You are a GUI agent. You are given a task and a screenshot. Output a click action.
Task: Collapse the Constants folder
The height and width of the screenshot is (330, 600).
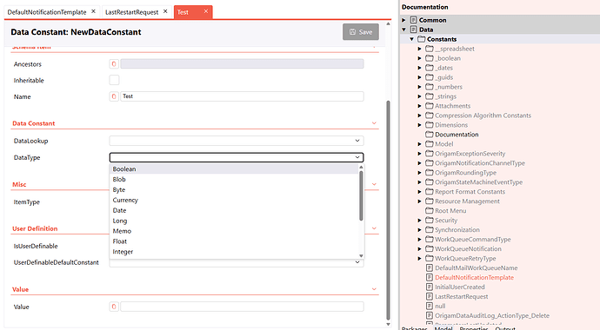[411, 39]
